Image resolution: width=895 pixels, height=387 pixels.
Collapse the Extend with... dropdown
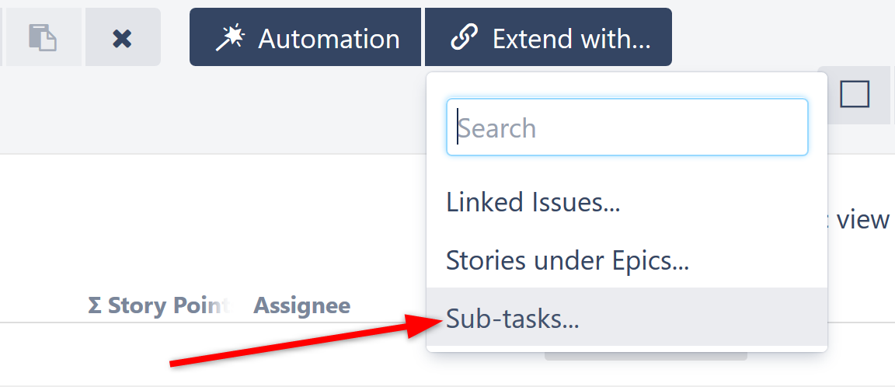pos(548,37)
